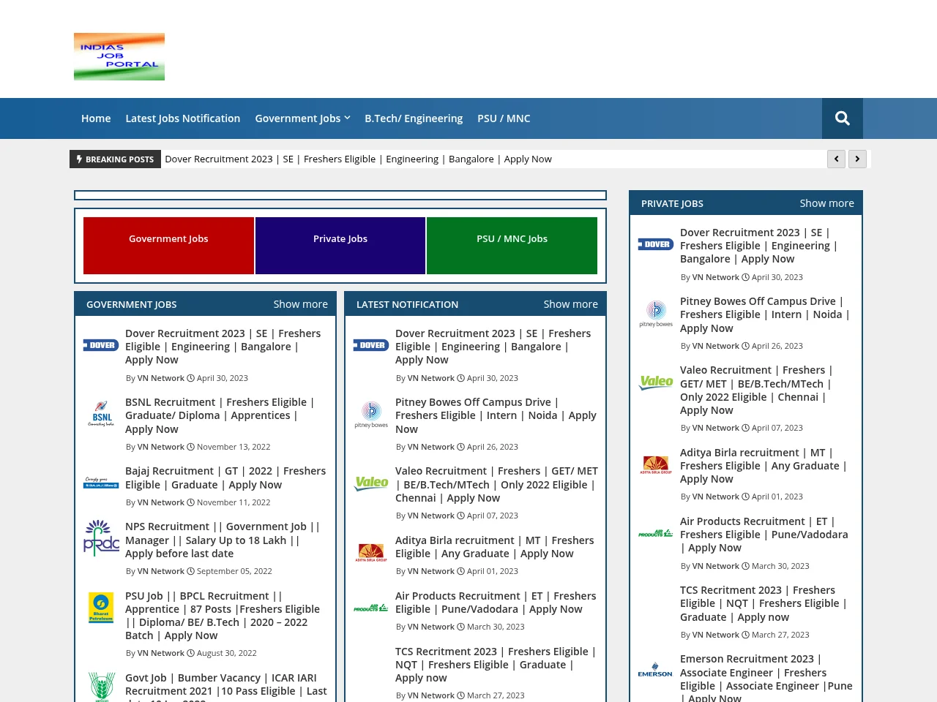937x702 pixels.
Task: Open BSNL logo thumbnail
Action: [101, 414]
